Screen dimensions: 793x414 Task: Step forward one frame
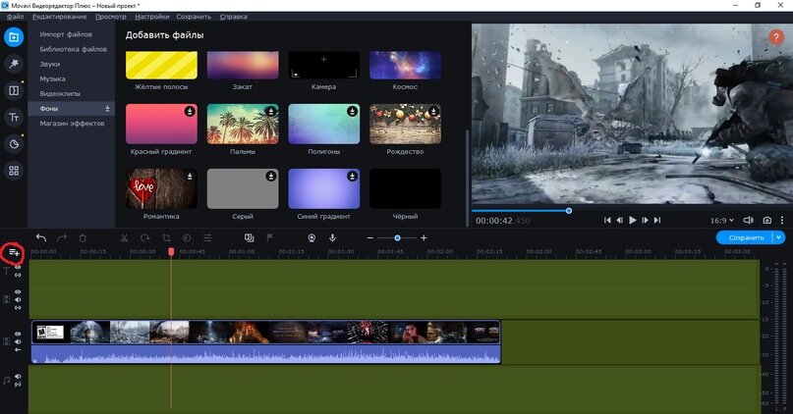point(645,220)
